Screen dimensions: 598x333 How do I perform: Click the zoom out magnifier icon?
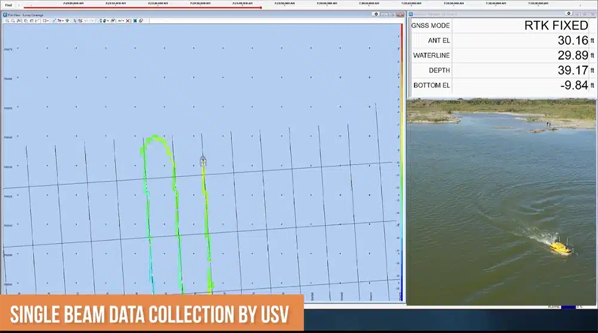13,21
